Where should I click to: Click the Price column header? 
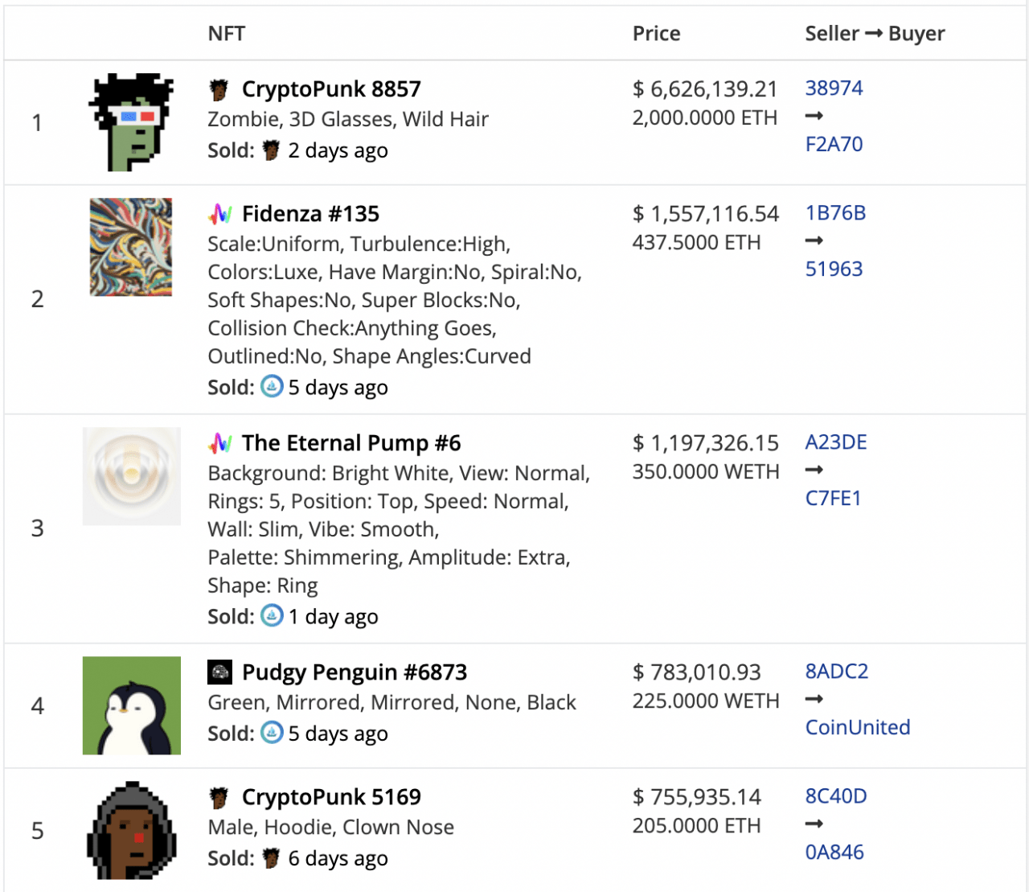point(656,34)
